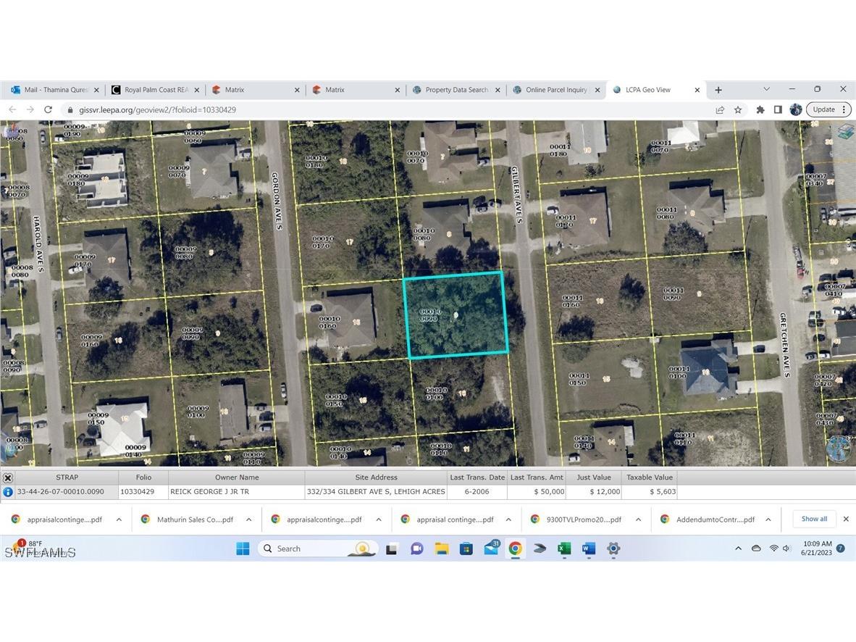The image size is (856, 642).
Task: Click the Update button
Action: coord(823,109)
